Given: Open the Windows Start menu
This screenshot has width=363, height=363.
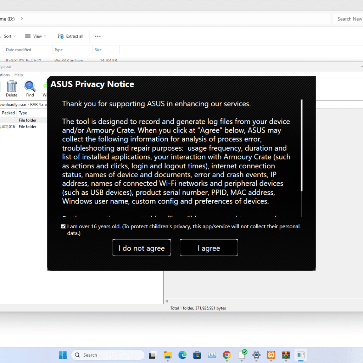Looking at the screenshot, I should click(62, 355).
